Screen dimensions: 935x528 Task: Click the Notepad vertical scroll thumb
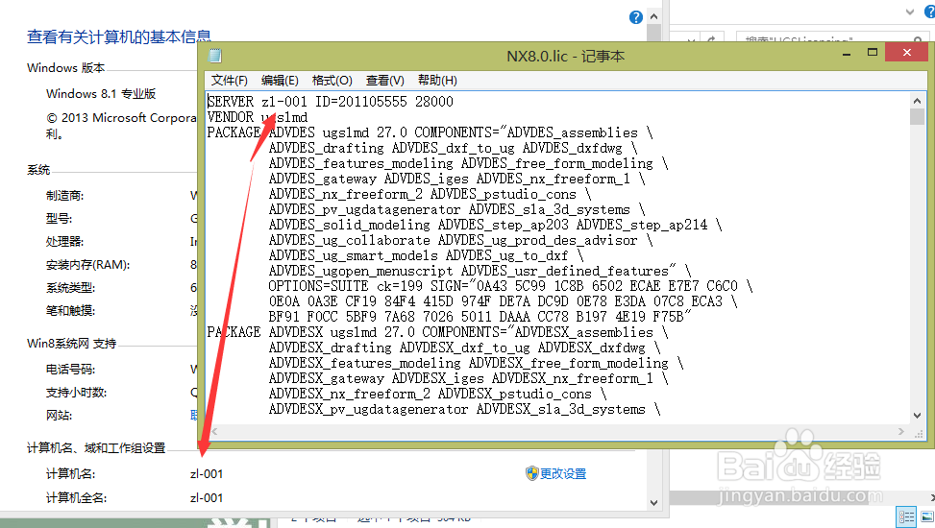[917, 116]
